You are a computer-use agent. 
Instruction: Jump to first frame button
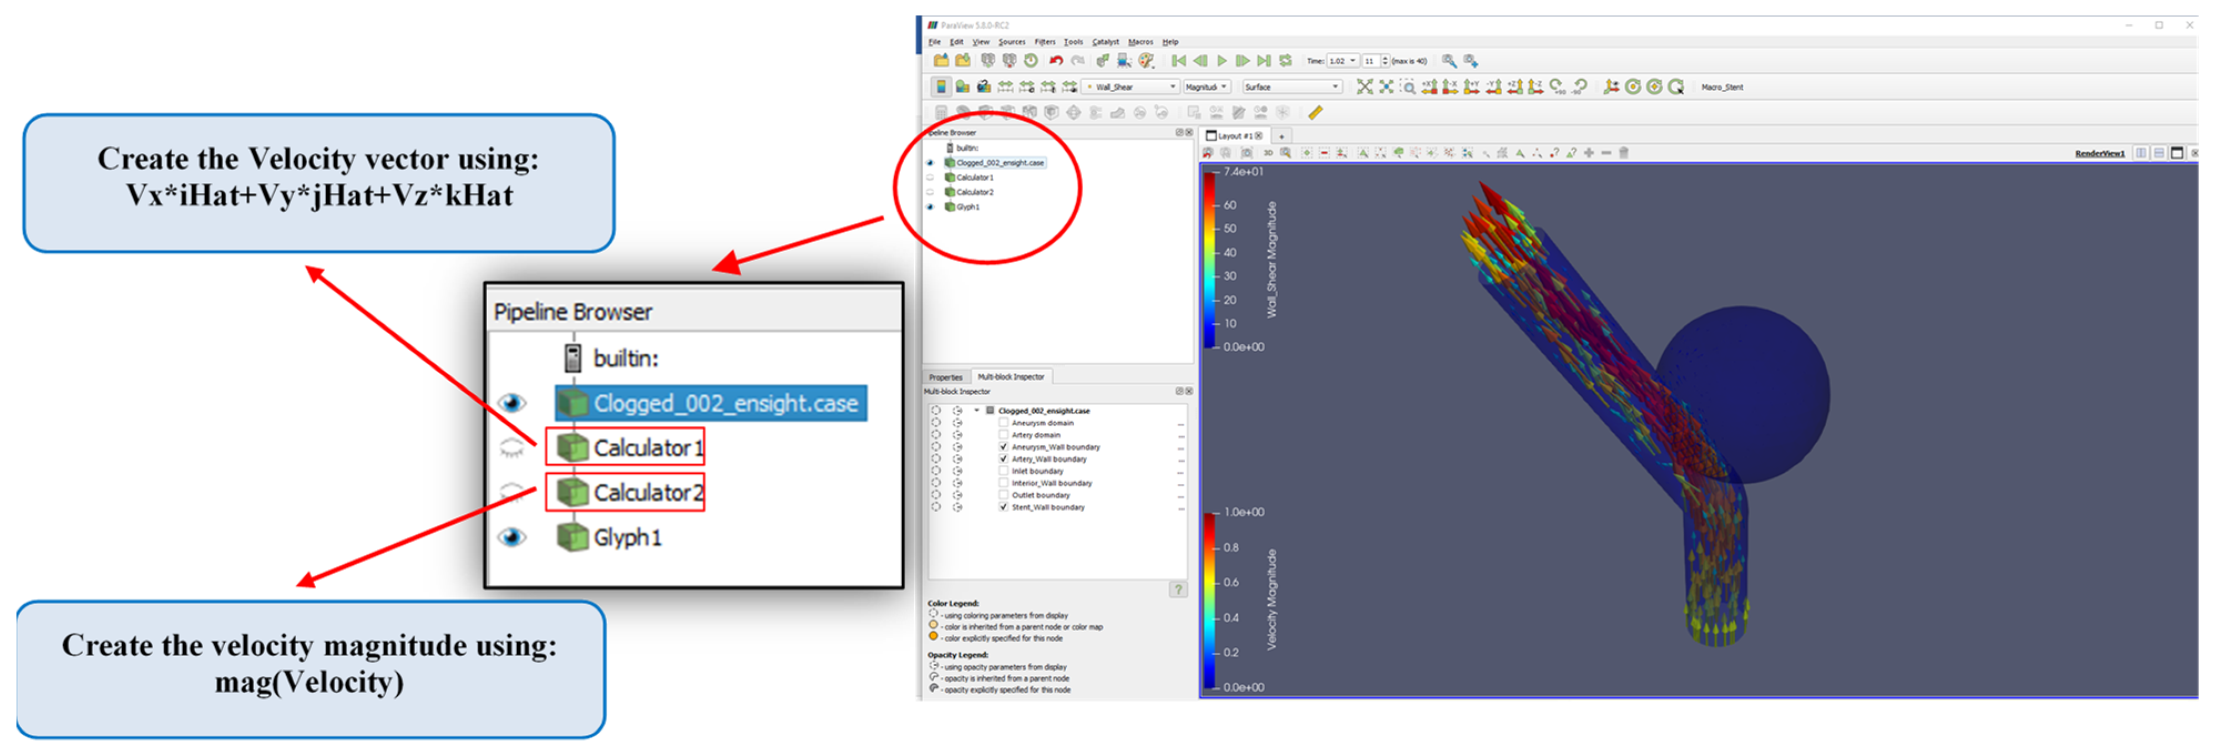click(1178, 61)
